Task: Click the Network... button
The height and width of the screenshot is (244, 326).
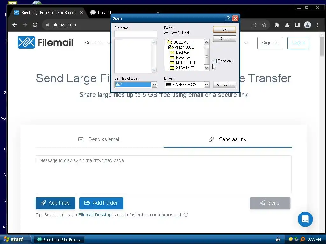Action: [x=224, y=85]
